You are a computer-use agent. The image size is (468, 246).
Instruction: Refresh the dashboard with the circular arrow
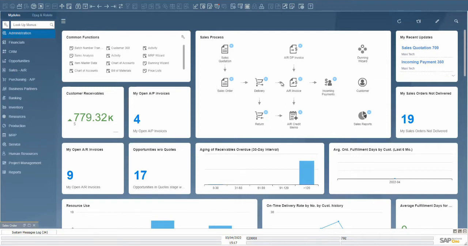pyautogui.click(x=399, y=21)
